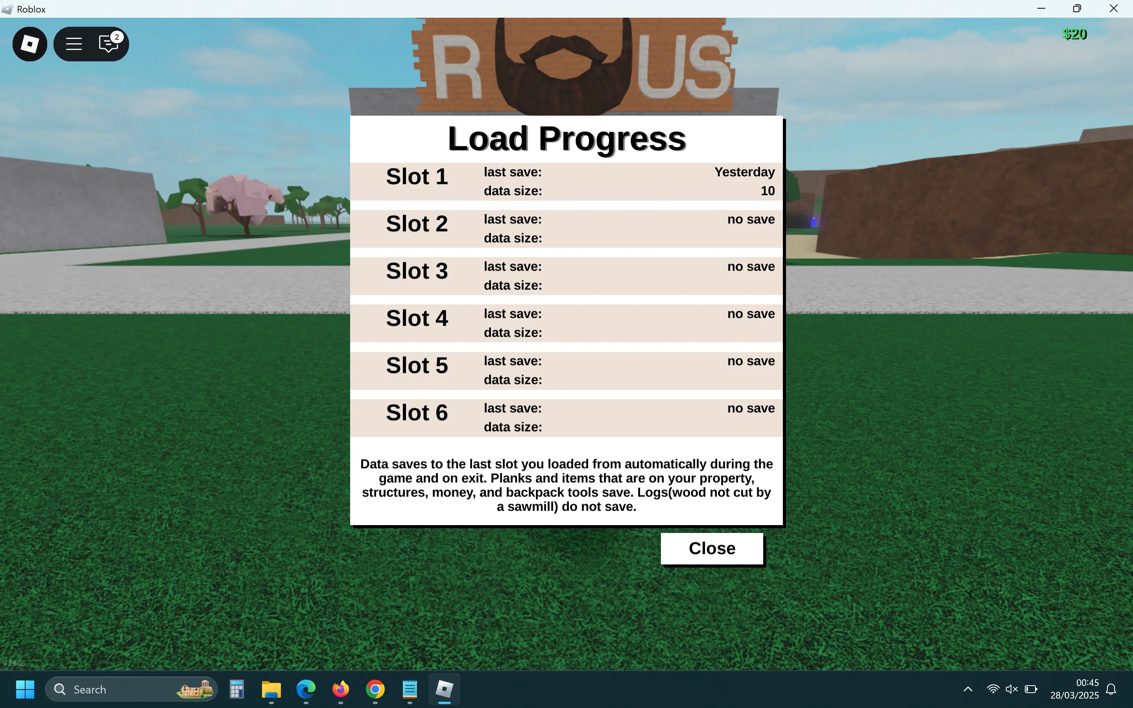The width and height of the screenshot is (1133, 708).
Task: Toggle the muted volume icon
Action: click(1011, 689)
